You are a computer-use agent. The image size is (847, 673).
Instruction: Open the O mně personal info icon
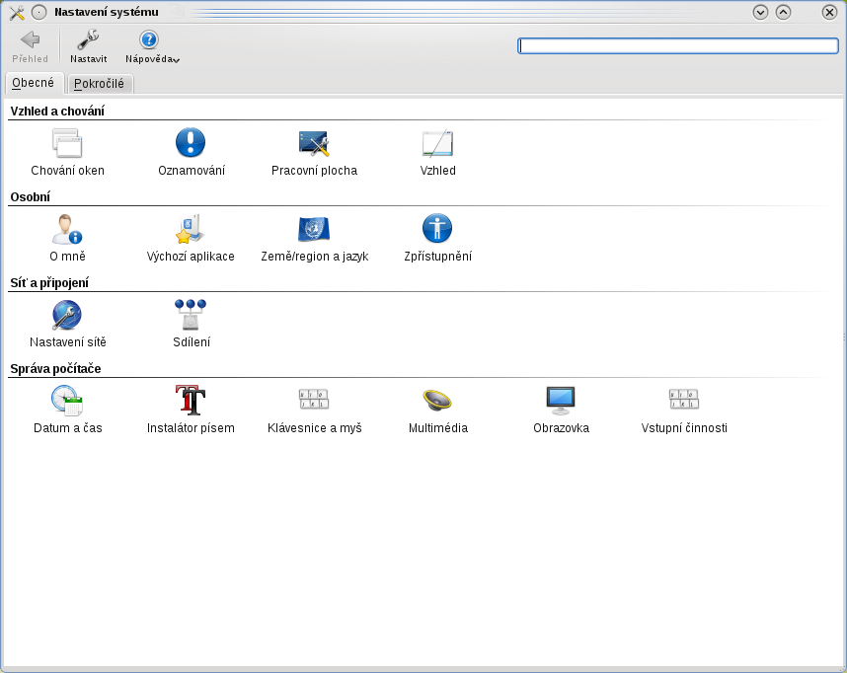(x=67, y=231)
